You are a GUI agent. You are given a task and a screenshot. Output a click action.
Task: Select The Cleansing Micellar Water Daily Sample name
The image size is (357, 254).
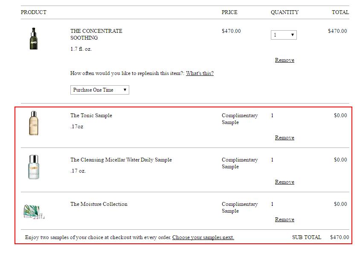pyautogui.click(x=121, y=160)
